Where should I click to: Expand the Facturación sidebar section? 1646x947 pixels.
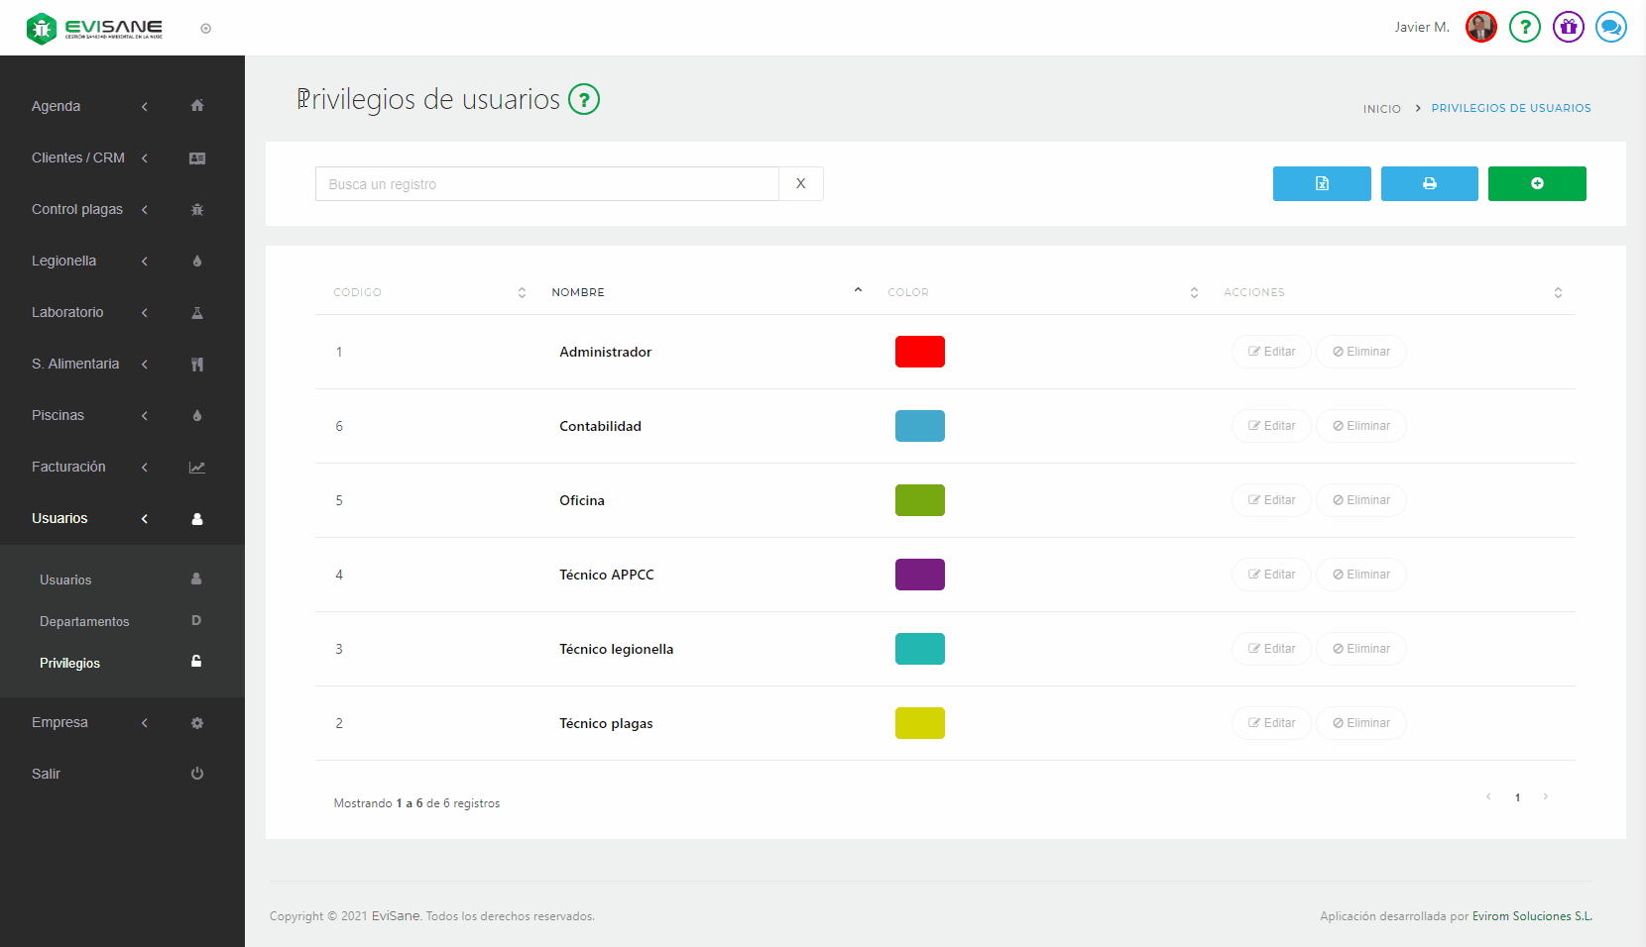(x=89, y=468)
